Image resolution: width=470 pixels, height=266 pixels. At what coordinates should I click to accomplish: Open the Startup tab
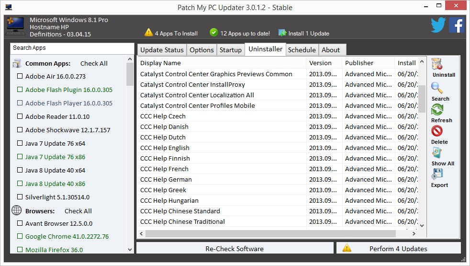point(231,50)
